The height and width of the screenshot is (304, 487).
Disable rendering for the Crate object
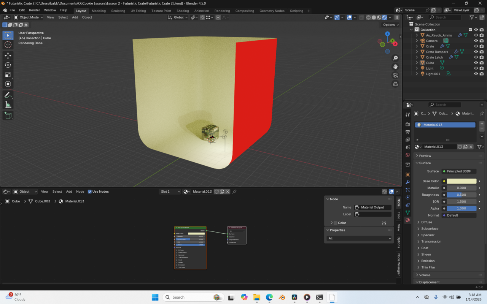pyautogui.click(x=481, y=46)
